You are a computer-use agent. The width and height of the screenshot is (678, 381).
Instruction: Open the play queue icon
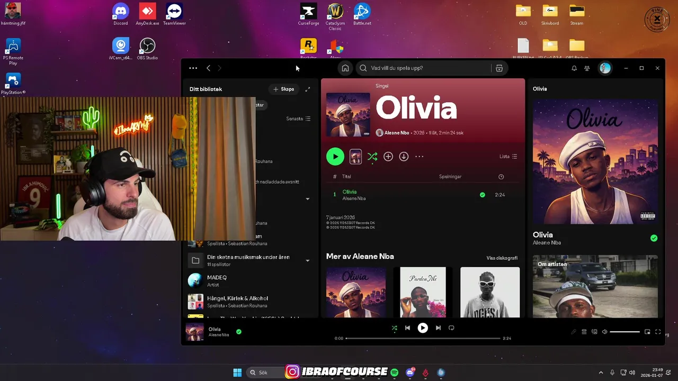(x=584, y=332)
